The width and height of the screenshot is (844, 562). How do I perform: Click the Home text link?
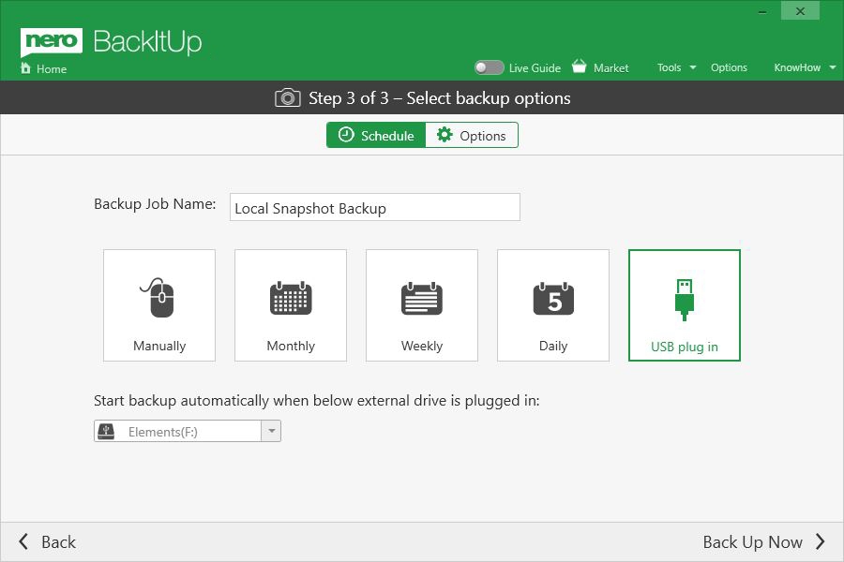pyautogui.click(x=52, y=68)
